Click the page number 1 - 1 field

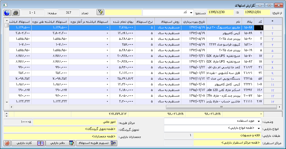click(x=32, y=13)
